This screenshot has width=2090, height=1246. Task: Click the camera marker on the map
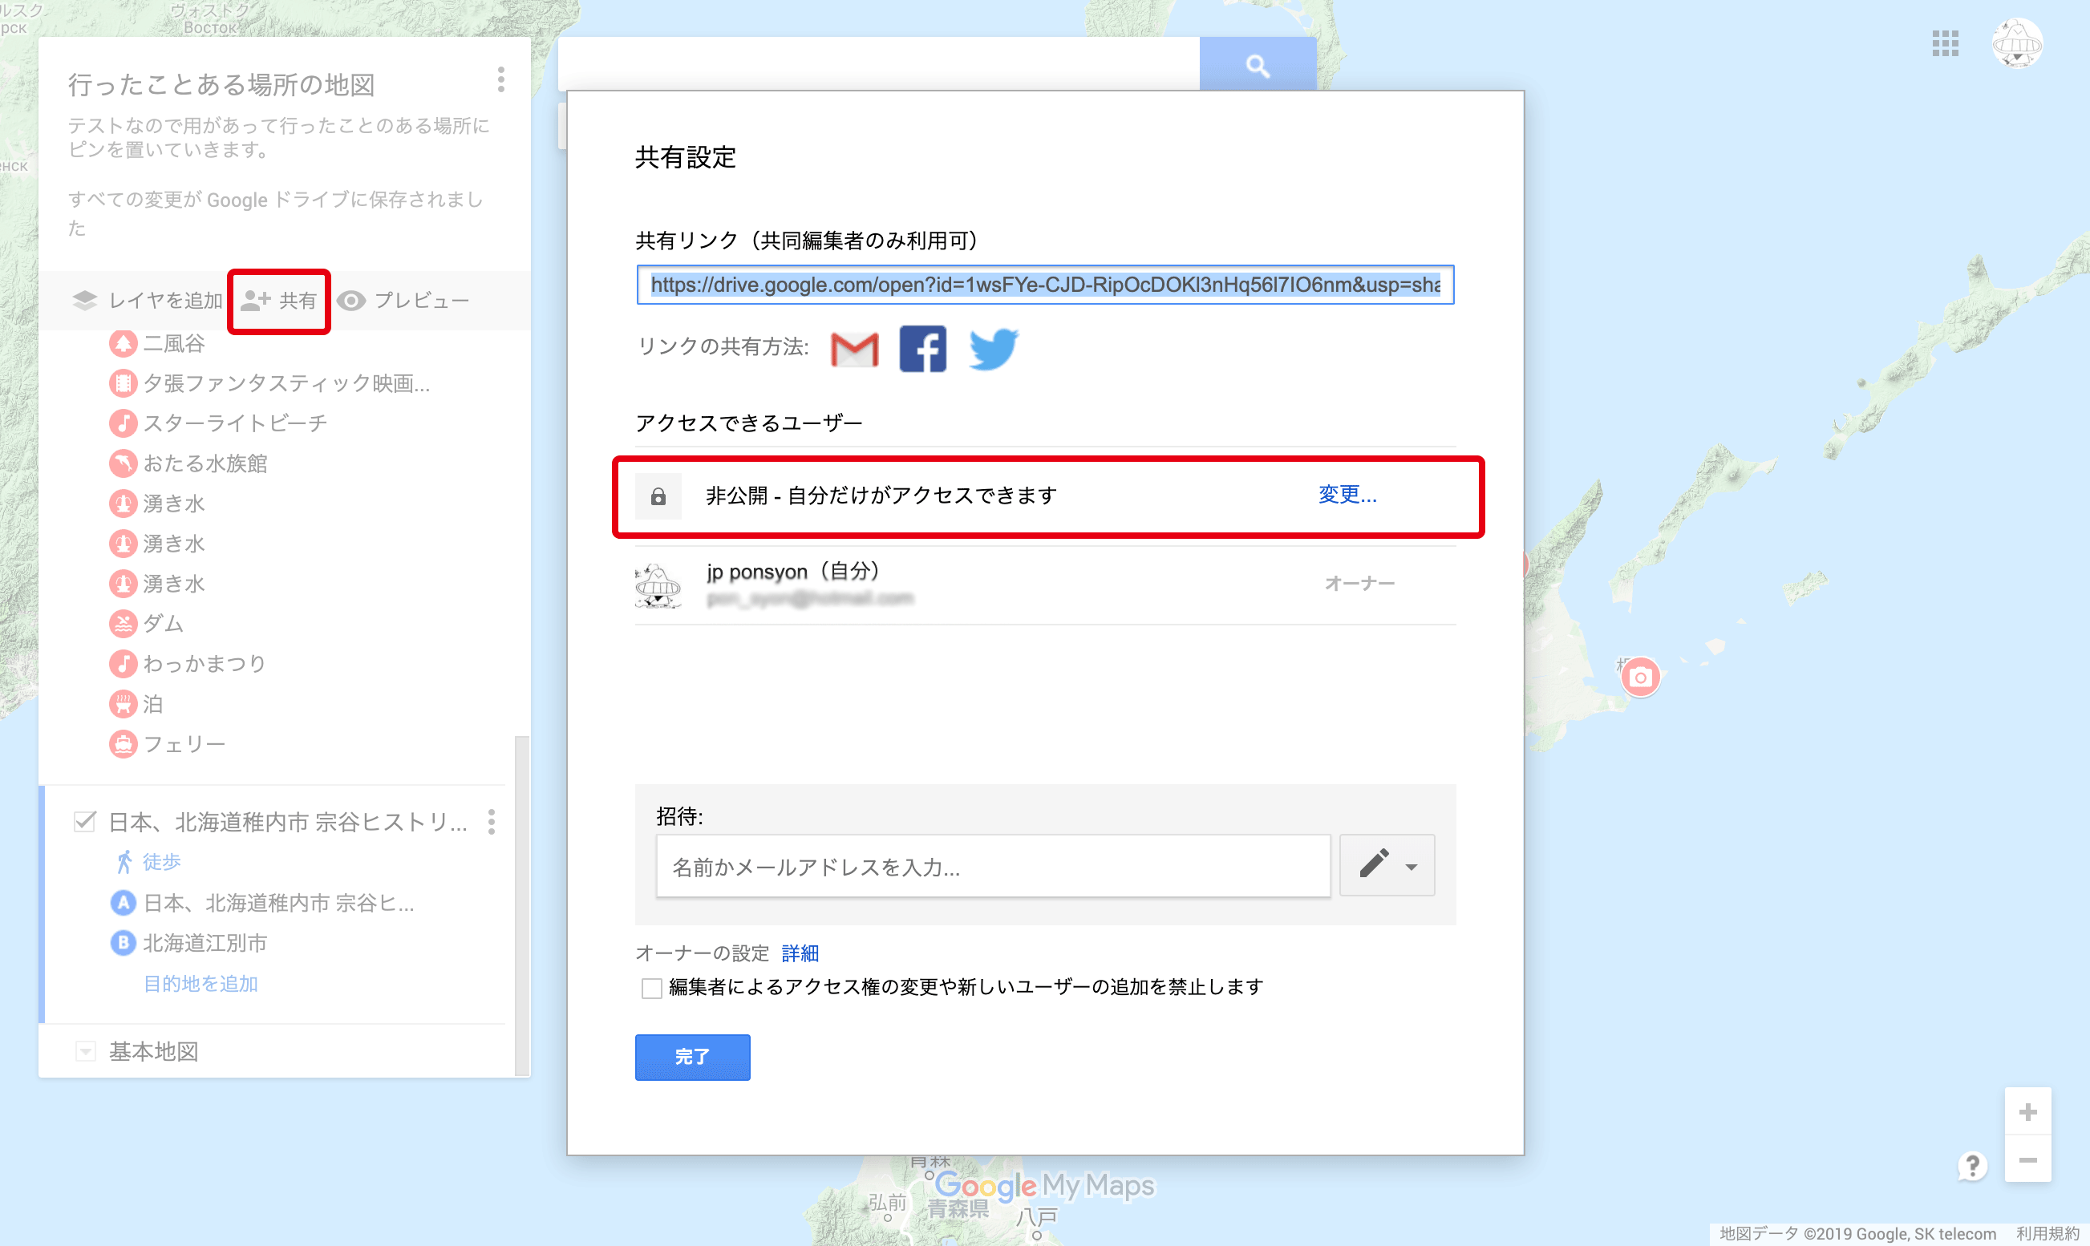pos(1640,677)
